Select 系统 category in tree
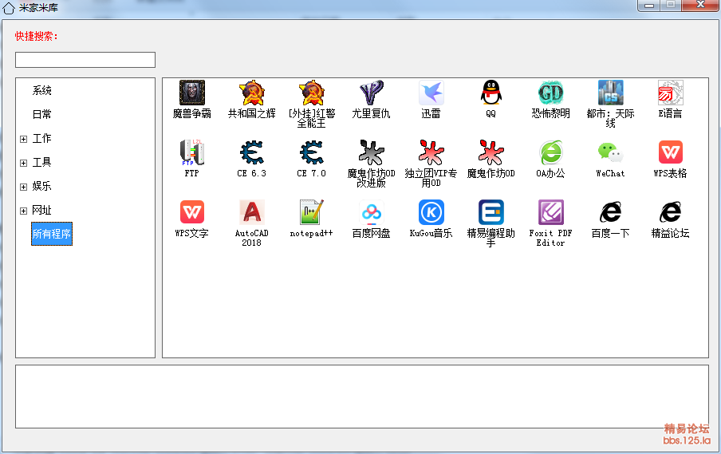The height and width of the screenshot is (454, 721). click(41, 91)
